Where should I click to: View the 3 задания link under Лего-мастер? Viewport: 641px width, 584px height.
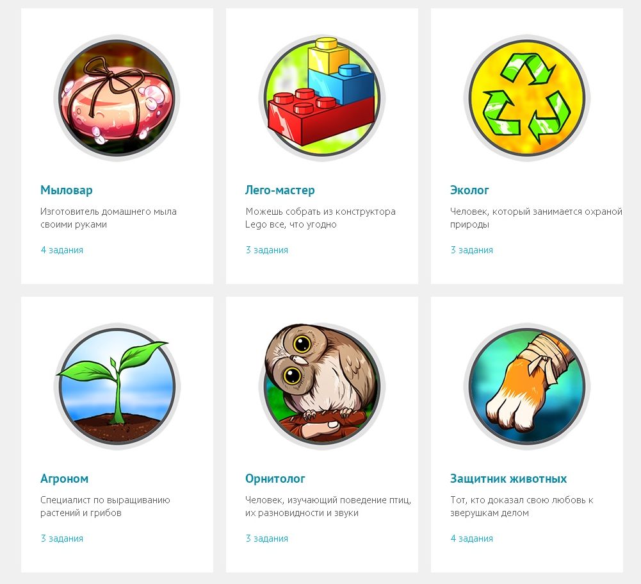pyautogui.click(x=266, y=250)
